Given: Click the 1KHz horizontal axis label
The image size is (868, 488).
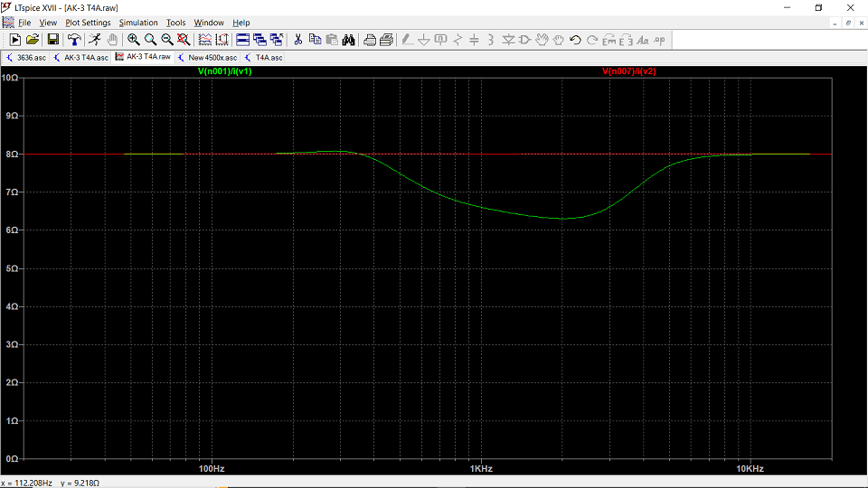Looking at the screenshot, I should coord(481,469).
